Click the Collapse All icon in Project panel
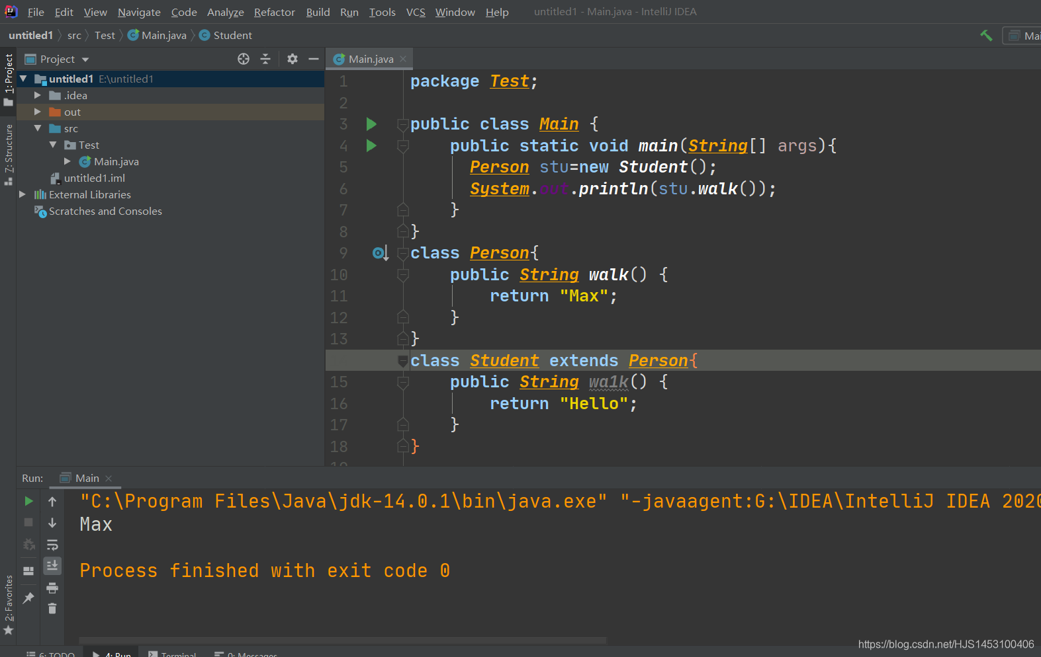This screenshot has height=657, width=1041. (x=265, y=59)
